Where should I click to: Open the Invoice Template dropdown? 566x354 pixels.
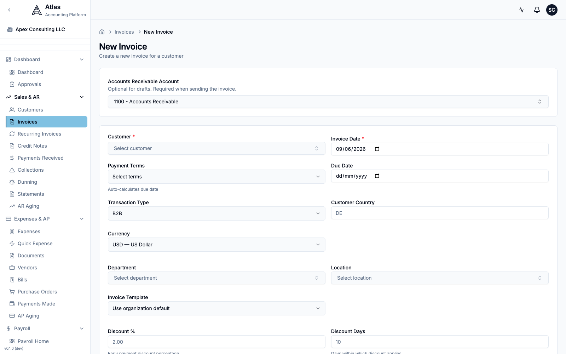coord(216,308)
